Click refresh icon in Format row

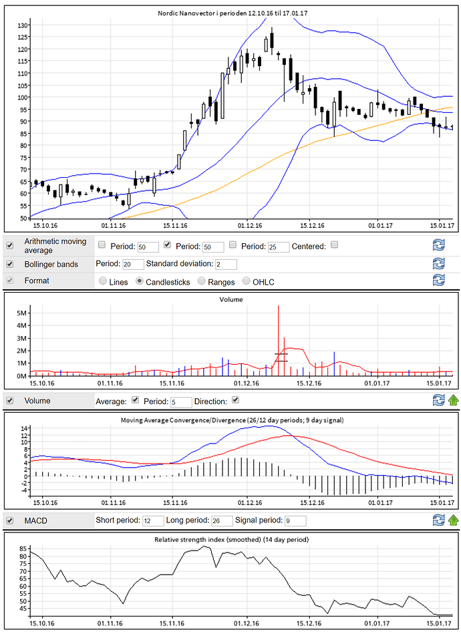pyautogui.click(x=438, y=280)
